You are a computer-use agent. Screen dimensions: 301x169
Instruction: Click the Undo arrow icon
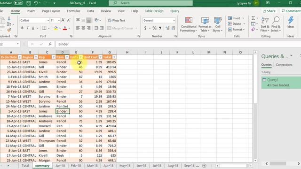(x=36, y=3)
